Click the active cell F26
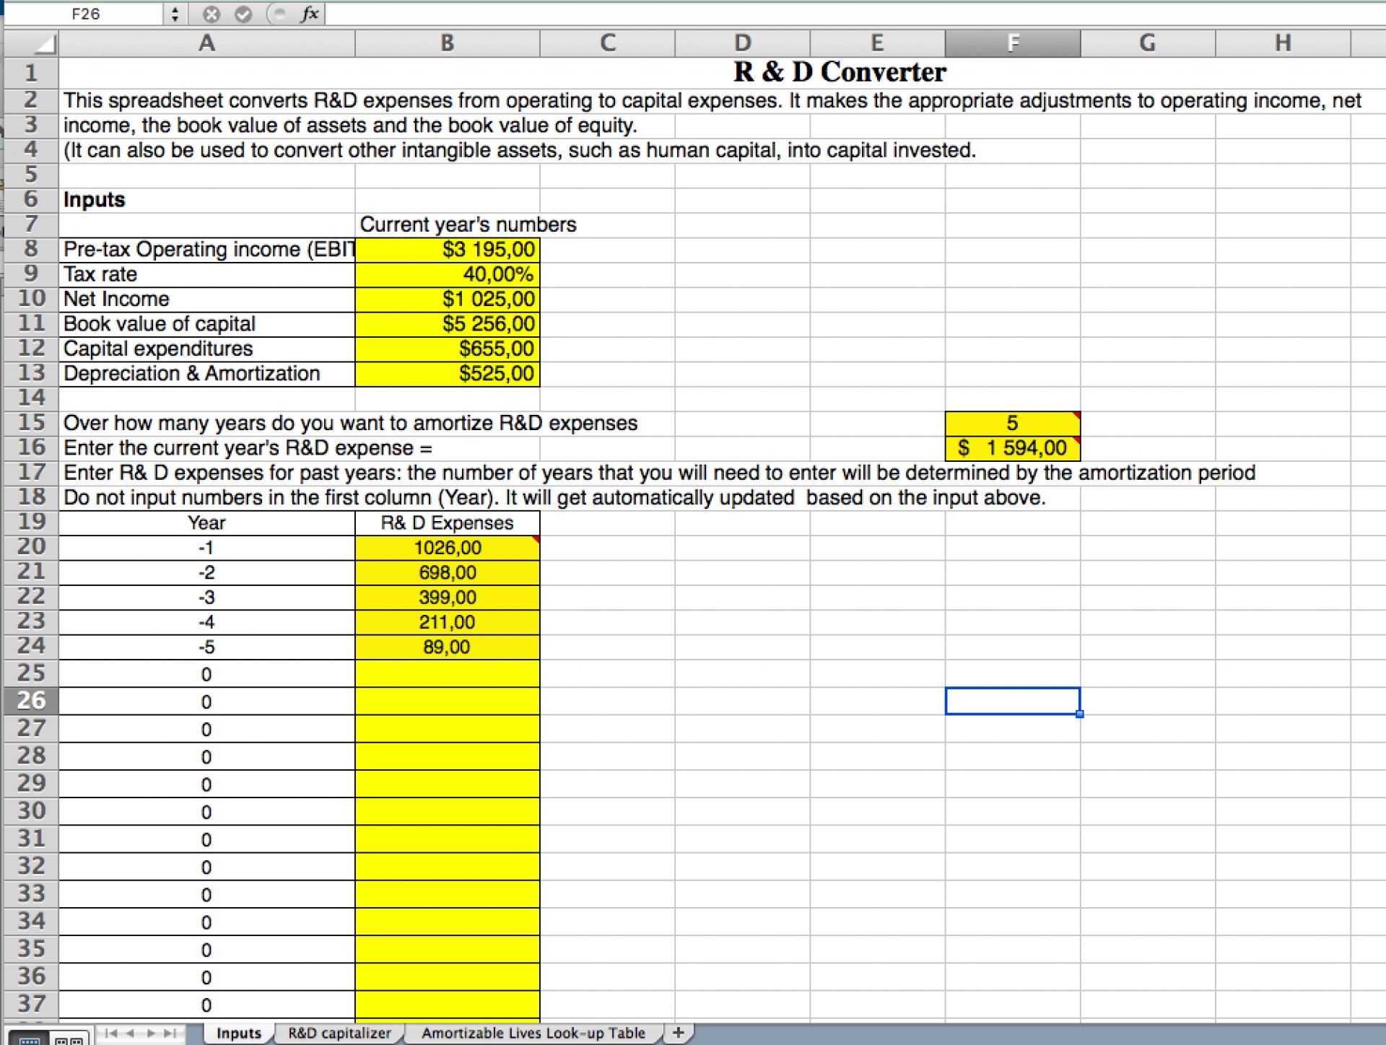 click(x=1013, y=701)
